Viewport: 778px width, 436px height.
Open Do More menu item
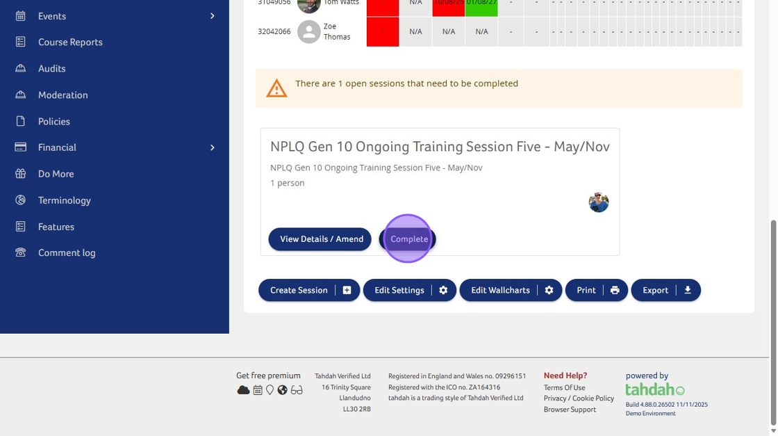coord(56,174)
